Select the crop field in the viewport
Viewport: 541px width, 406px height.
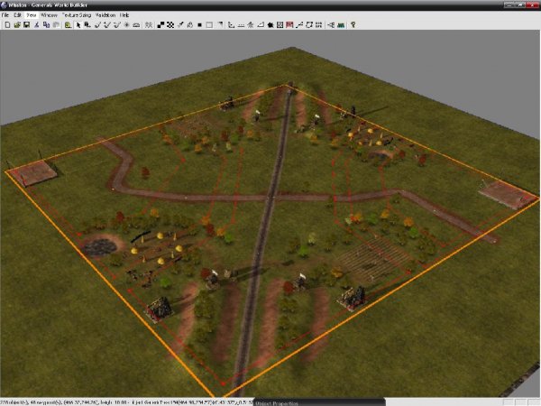click(x=370, y=259)
